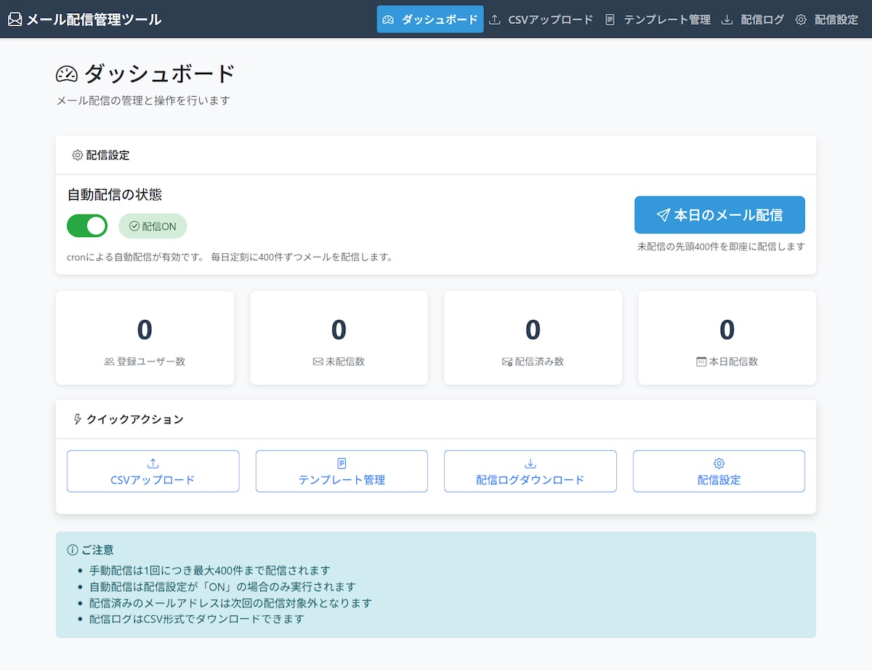Viewport: 872px width, 672px height.
Task: Click the gear icon beside 配信設定 in navbar
Action: tap(801, 20)
